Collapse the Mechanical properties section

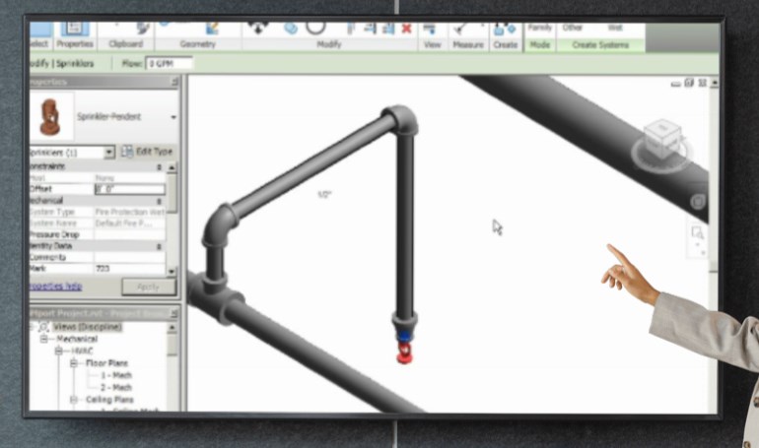pos(159,201)
